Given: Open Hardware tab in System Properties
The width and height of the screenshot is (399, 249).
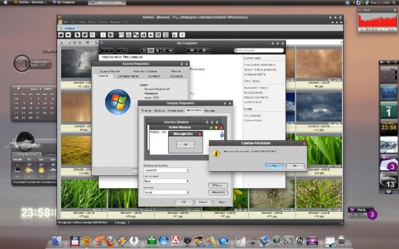Looking at the screenshot, I should click(154, 76).
